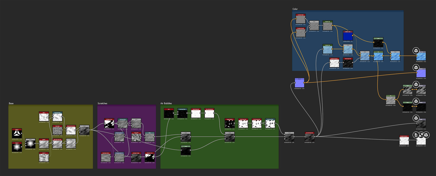Select the Directional Warp node in Base frame
Image resolution: width=436 pixels, height=176 pixels.
(57, 116)
